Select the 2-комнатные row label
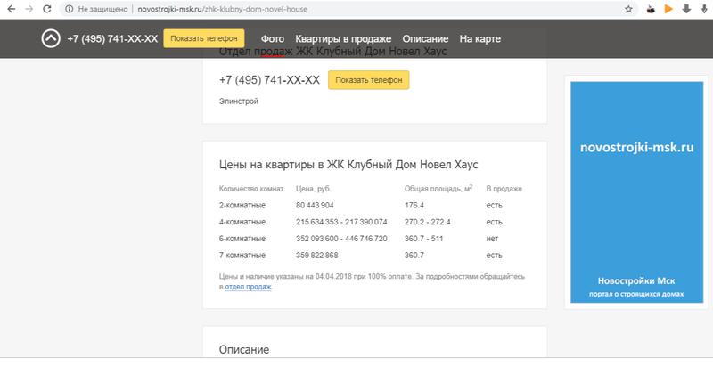This screenshot has width=713, height=374. [242, 206]
